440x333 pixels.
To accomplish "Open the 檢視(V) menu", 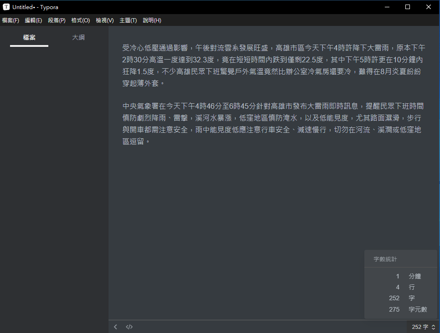I will point(104,20).
